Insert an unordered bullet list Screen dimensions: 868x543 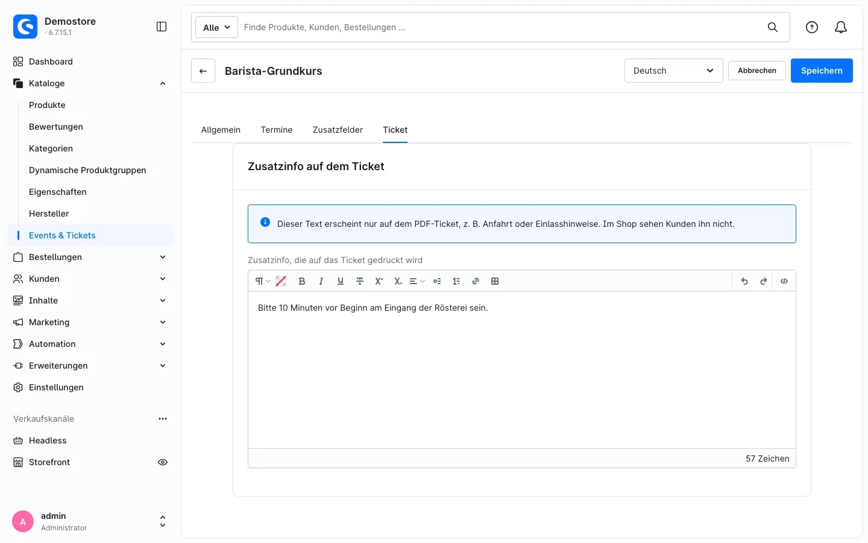click(437, 281)
